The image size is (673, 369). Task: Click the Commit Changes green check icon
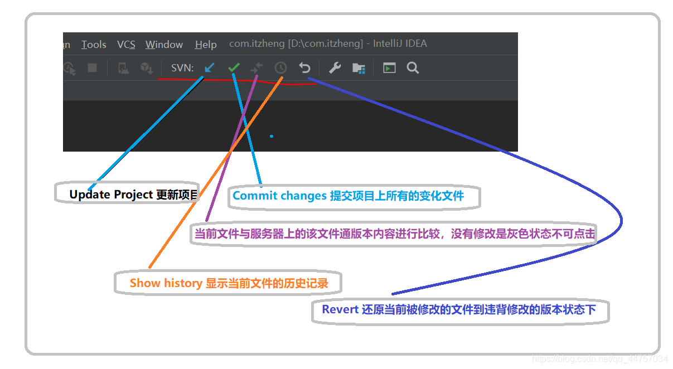[x=234, y=67]
